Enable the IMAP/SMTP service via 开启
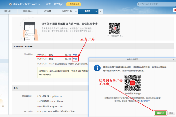176x117 pixels. pyautogui.click(x=75, y=54)
